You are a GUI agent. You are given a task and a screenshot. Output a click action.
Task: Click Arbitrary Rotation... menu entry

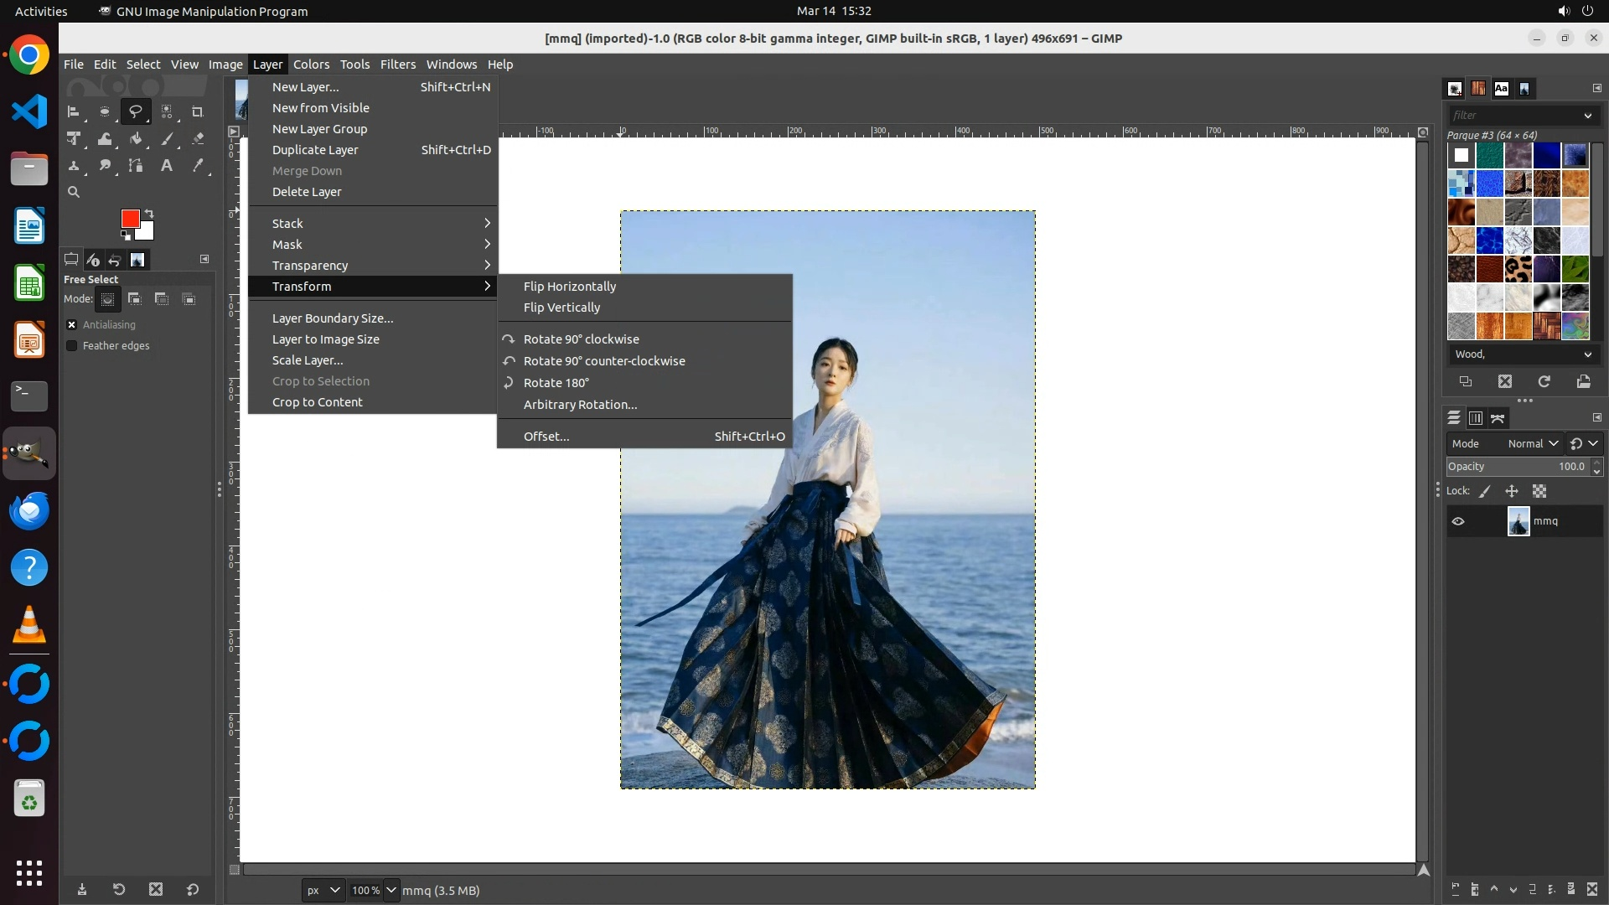pyautogui.click(x=580, y=405)
